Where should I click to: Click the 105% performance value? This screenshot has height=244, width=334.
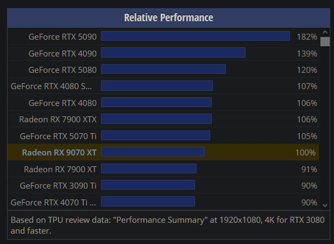[x=307, y=136]
